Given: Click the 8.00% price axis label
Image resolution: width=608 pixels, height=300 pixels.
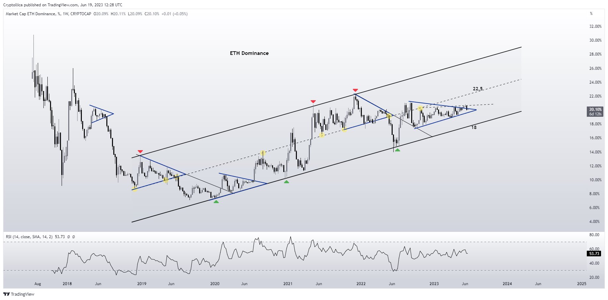Looking at the screenshot, I should click(x=594, y=194).
